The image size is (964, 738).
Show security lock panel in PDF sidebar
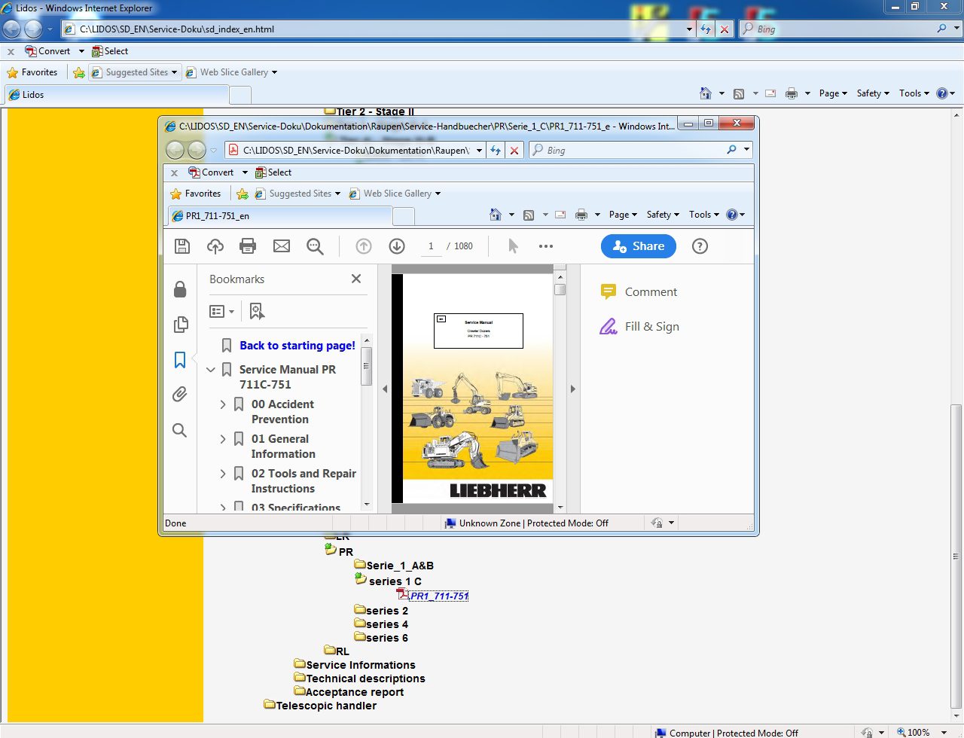[x=180, y=289]
